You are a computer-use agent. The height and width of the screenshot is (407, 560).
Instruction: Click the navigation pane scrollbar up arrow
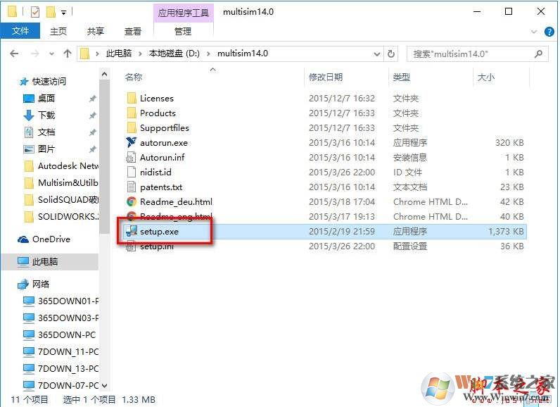(104, 75)
